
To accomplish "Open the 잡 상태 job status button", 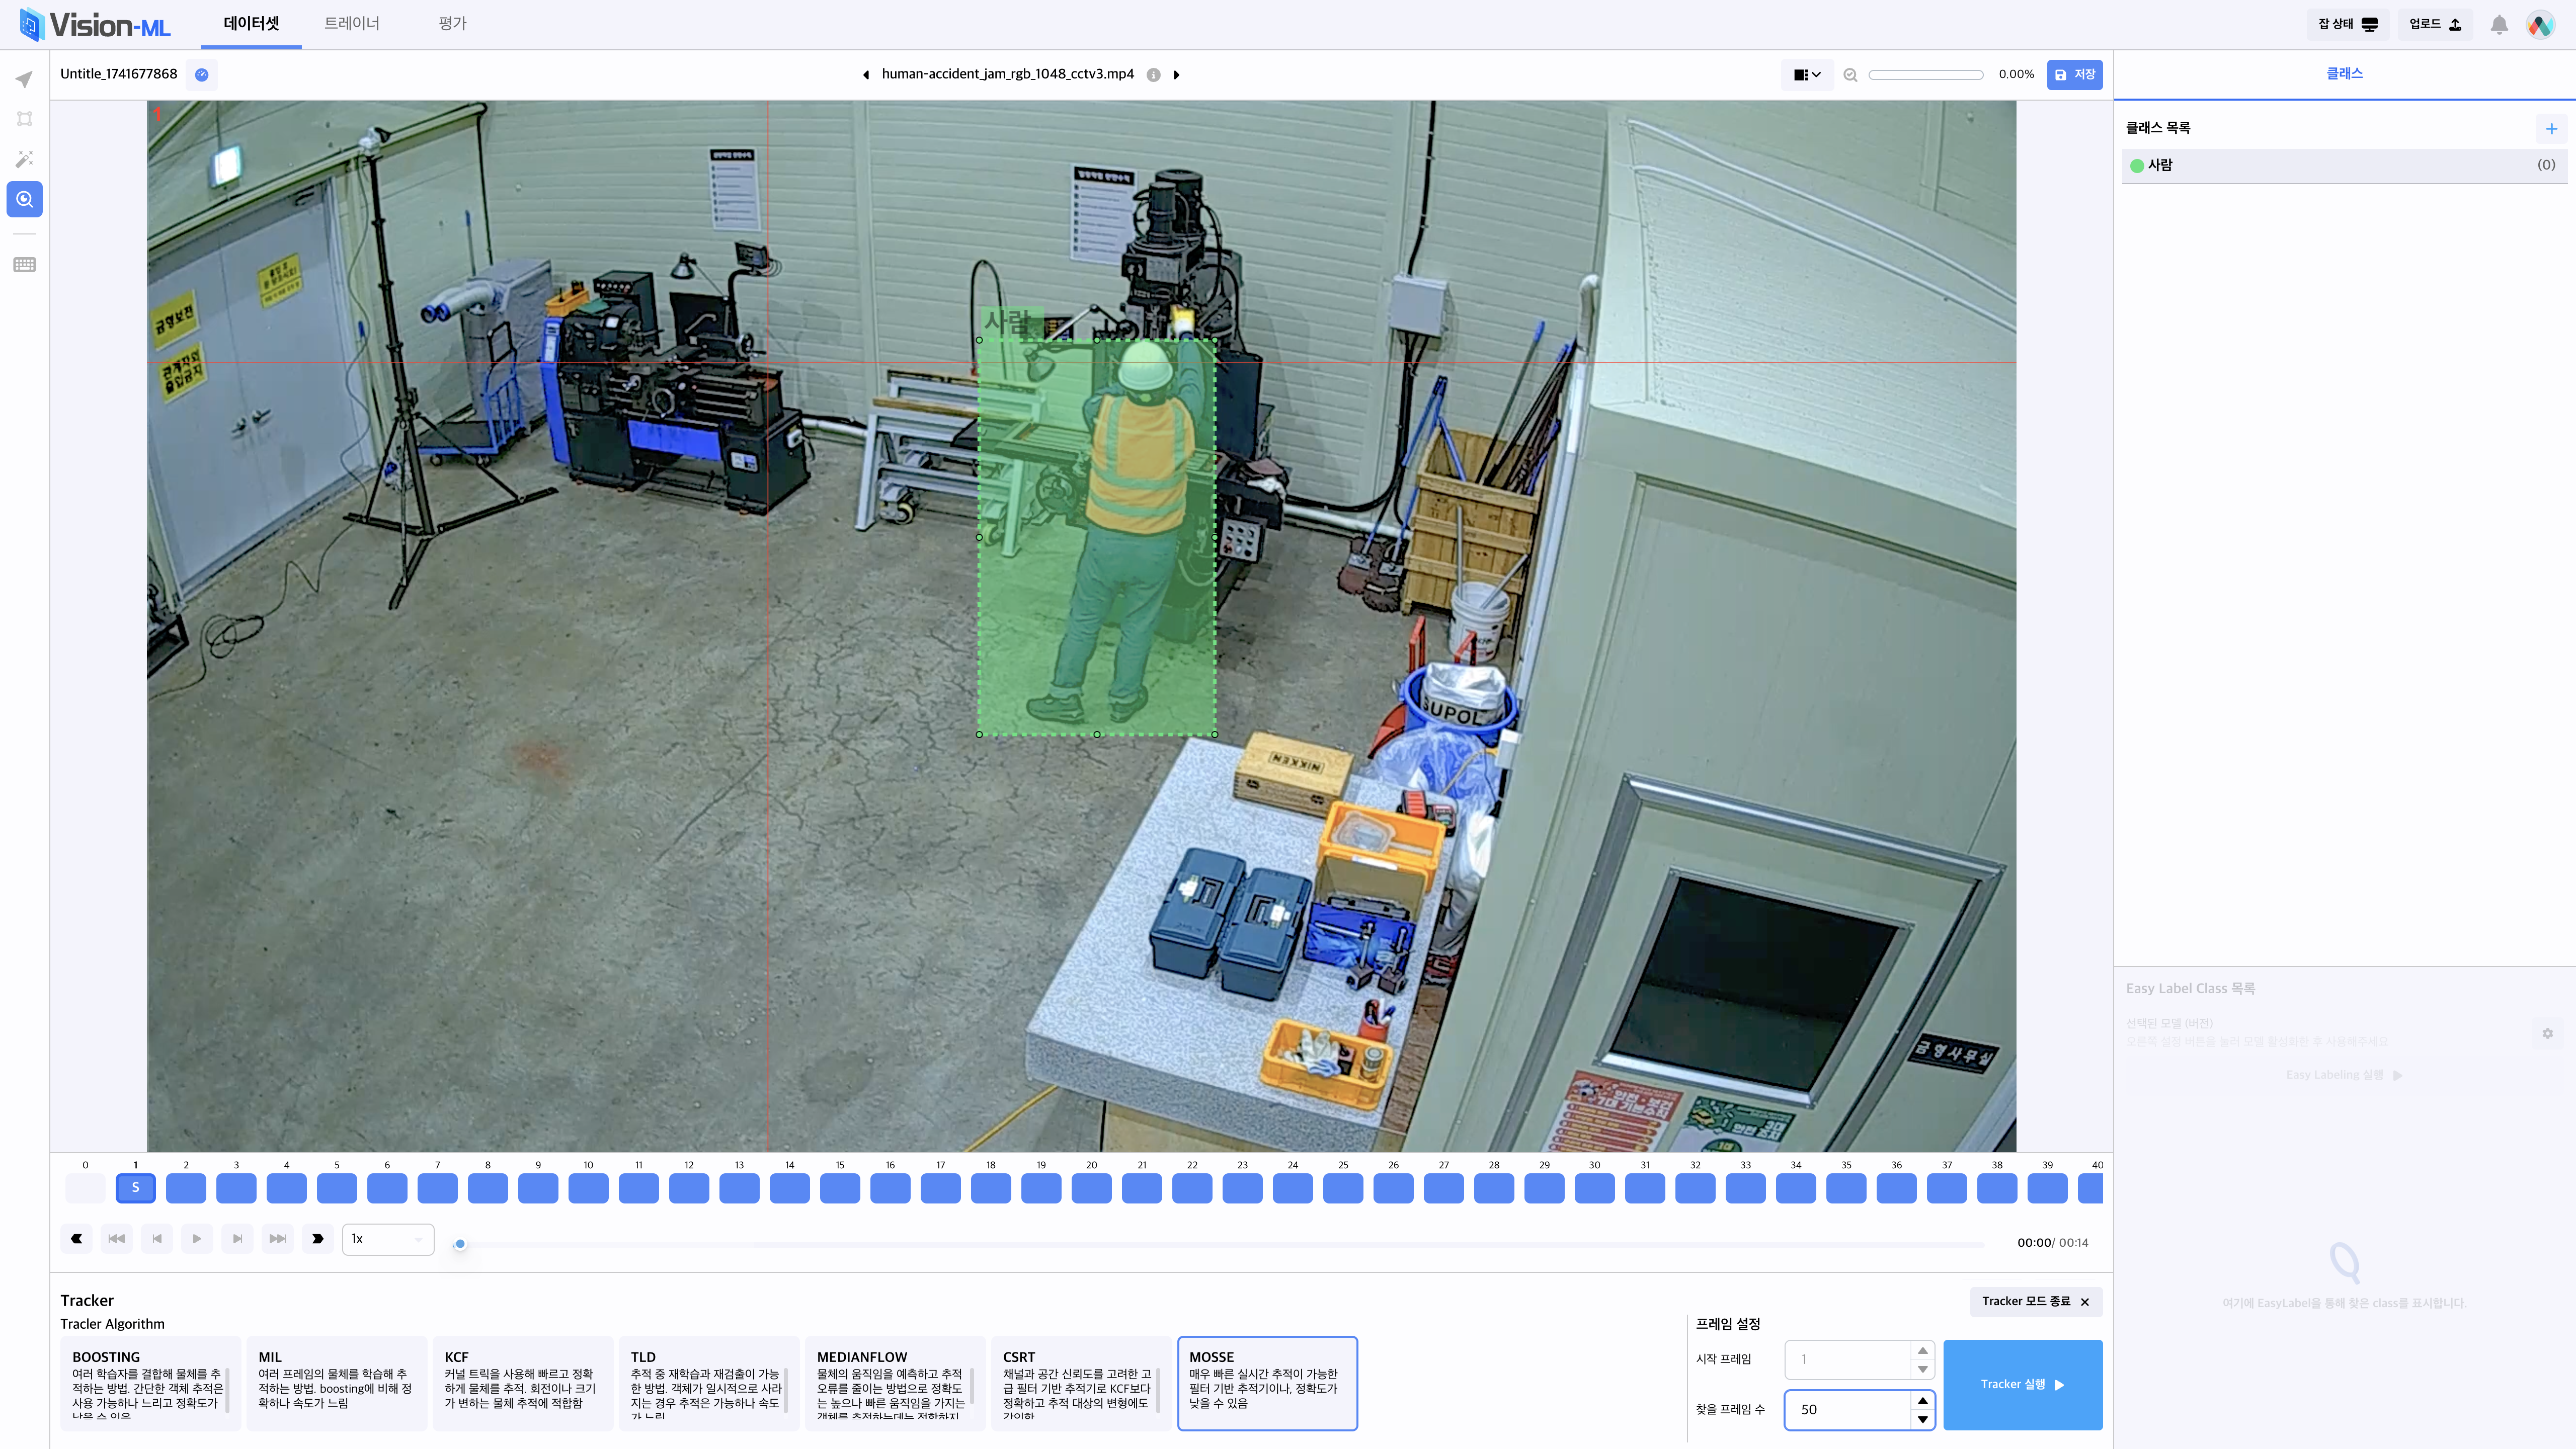I will 2348,24.
